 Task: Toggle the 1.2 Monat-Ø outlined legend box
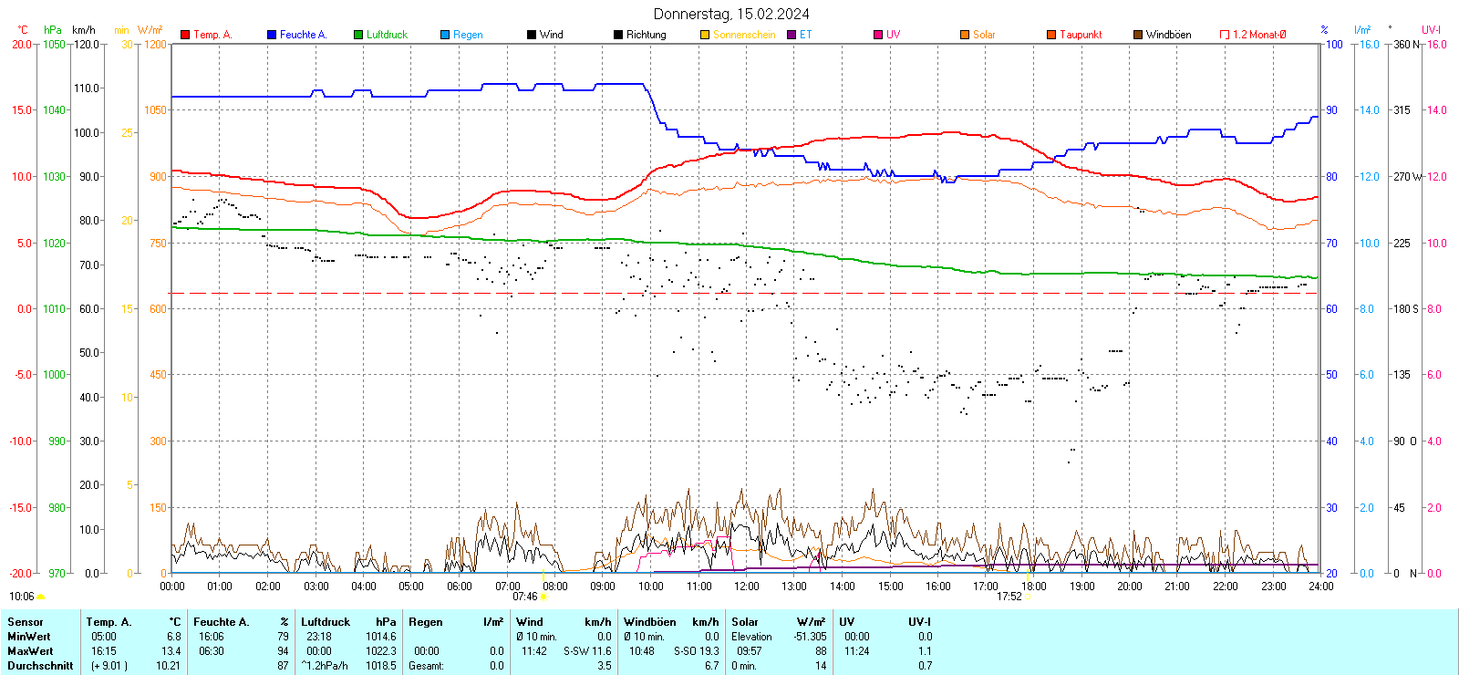point(1225,35)
